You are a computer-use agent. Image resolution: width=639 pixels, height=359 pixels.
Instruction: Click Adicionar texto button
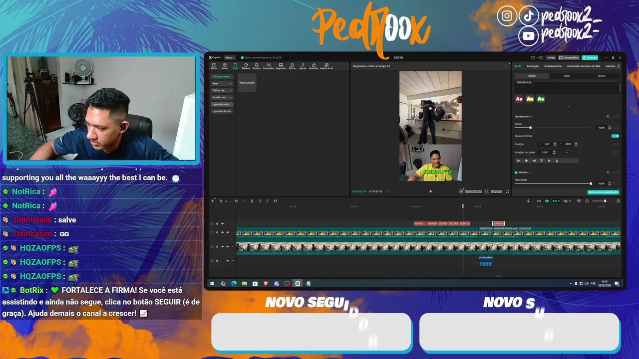click(222, 76)
